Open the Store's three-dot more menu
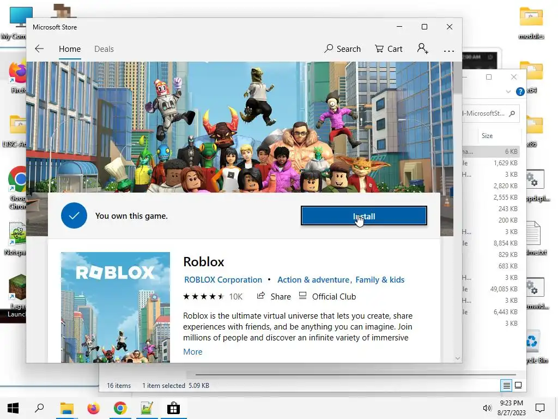The image size is (558, 419). point(449,51)
